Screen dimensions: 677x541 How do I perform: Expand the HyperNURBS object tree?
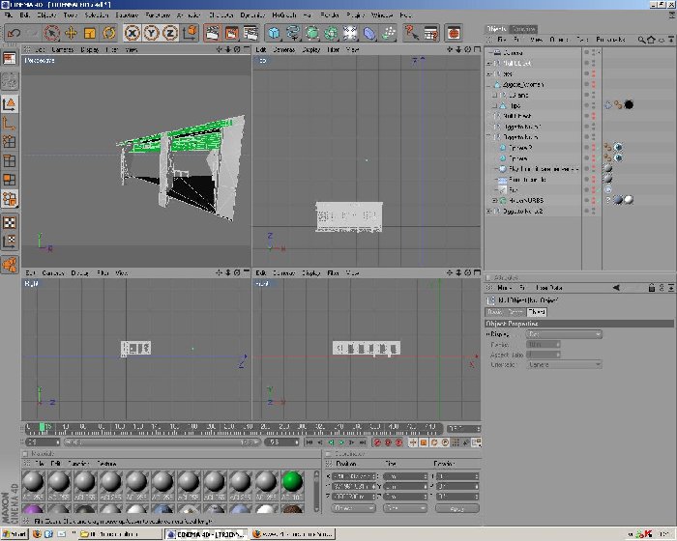pos(494,200)
